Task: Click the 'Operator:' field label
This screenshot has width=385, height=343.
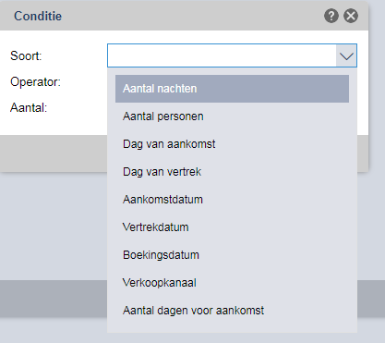Action: pos(35,82)
